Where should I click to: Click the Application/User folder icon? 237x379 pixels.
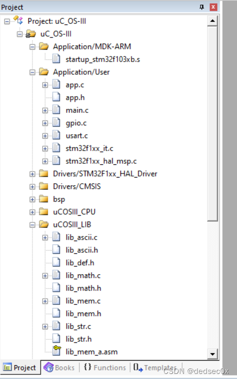[44, 72]
